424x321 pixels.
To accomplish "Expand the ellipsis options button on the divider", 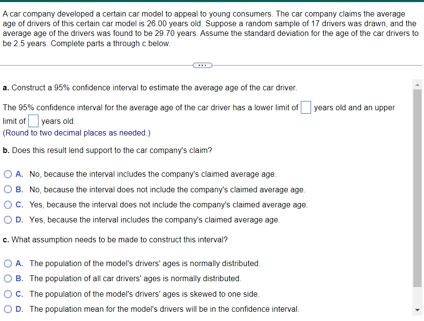I will [x=203, y=65].
